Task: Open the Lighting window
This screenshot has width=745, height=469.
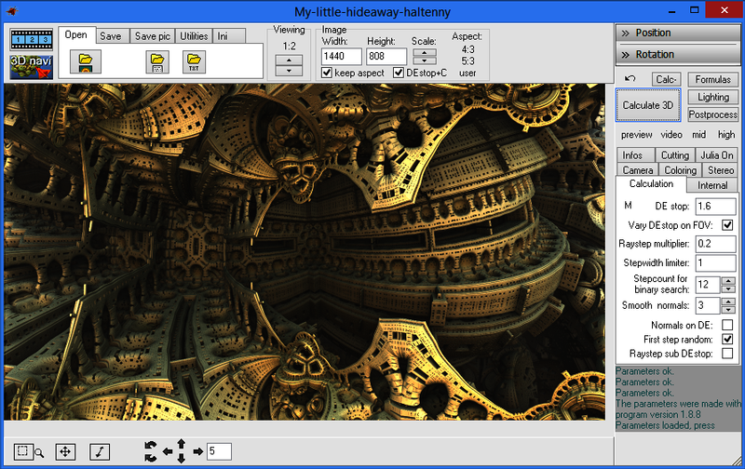Action: point(712,97)
